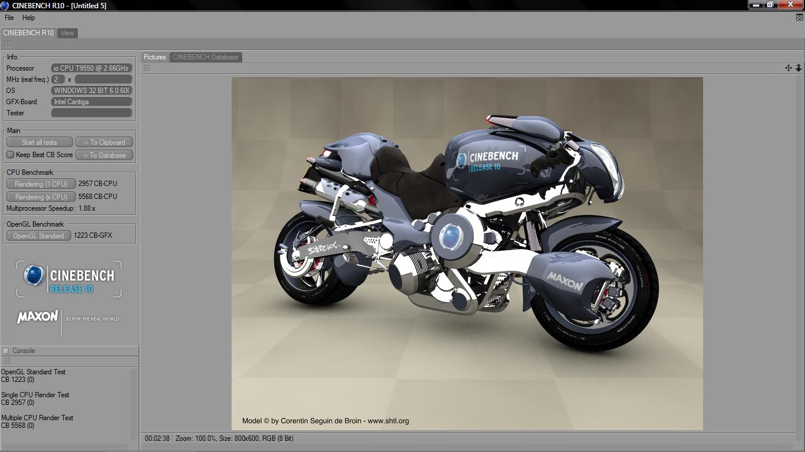The image size is (805, 452).
Task: Click the move-view arrows icon above picture
Action: 788,68
